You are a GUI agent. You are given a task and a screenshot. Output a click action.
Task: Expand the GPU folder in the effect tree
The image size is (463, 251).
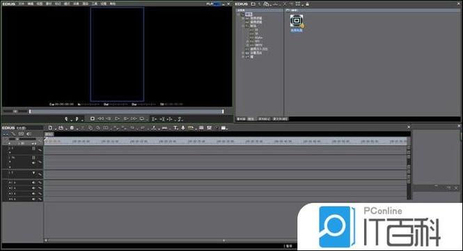(247, 41)
